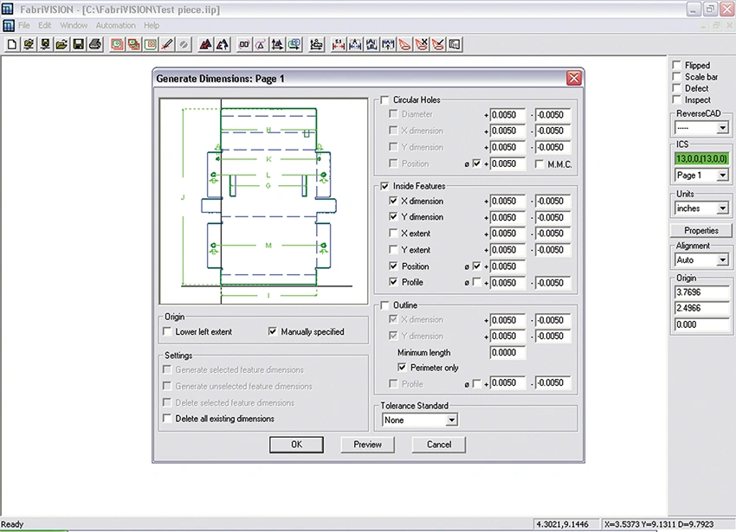Uncheck the Inside Features Position checkbox
The height and width of the screenshot is (532, 736).
(x=393, y=266)
